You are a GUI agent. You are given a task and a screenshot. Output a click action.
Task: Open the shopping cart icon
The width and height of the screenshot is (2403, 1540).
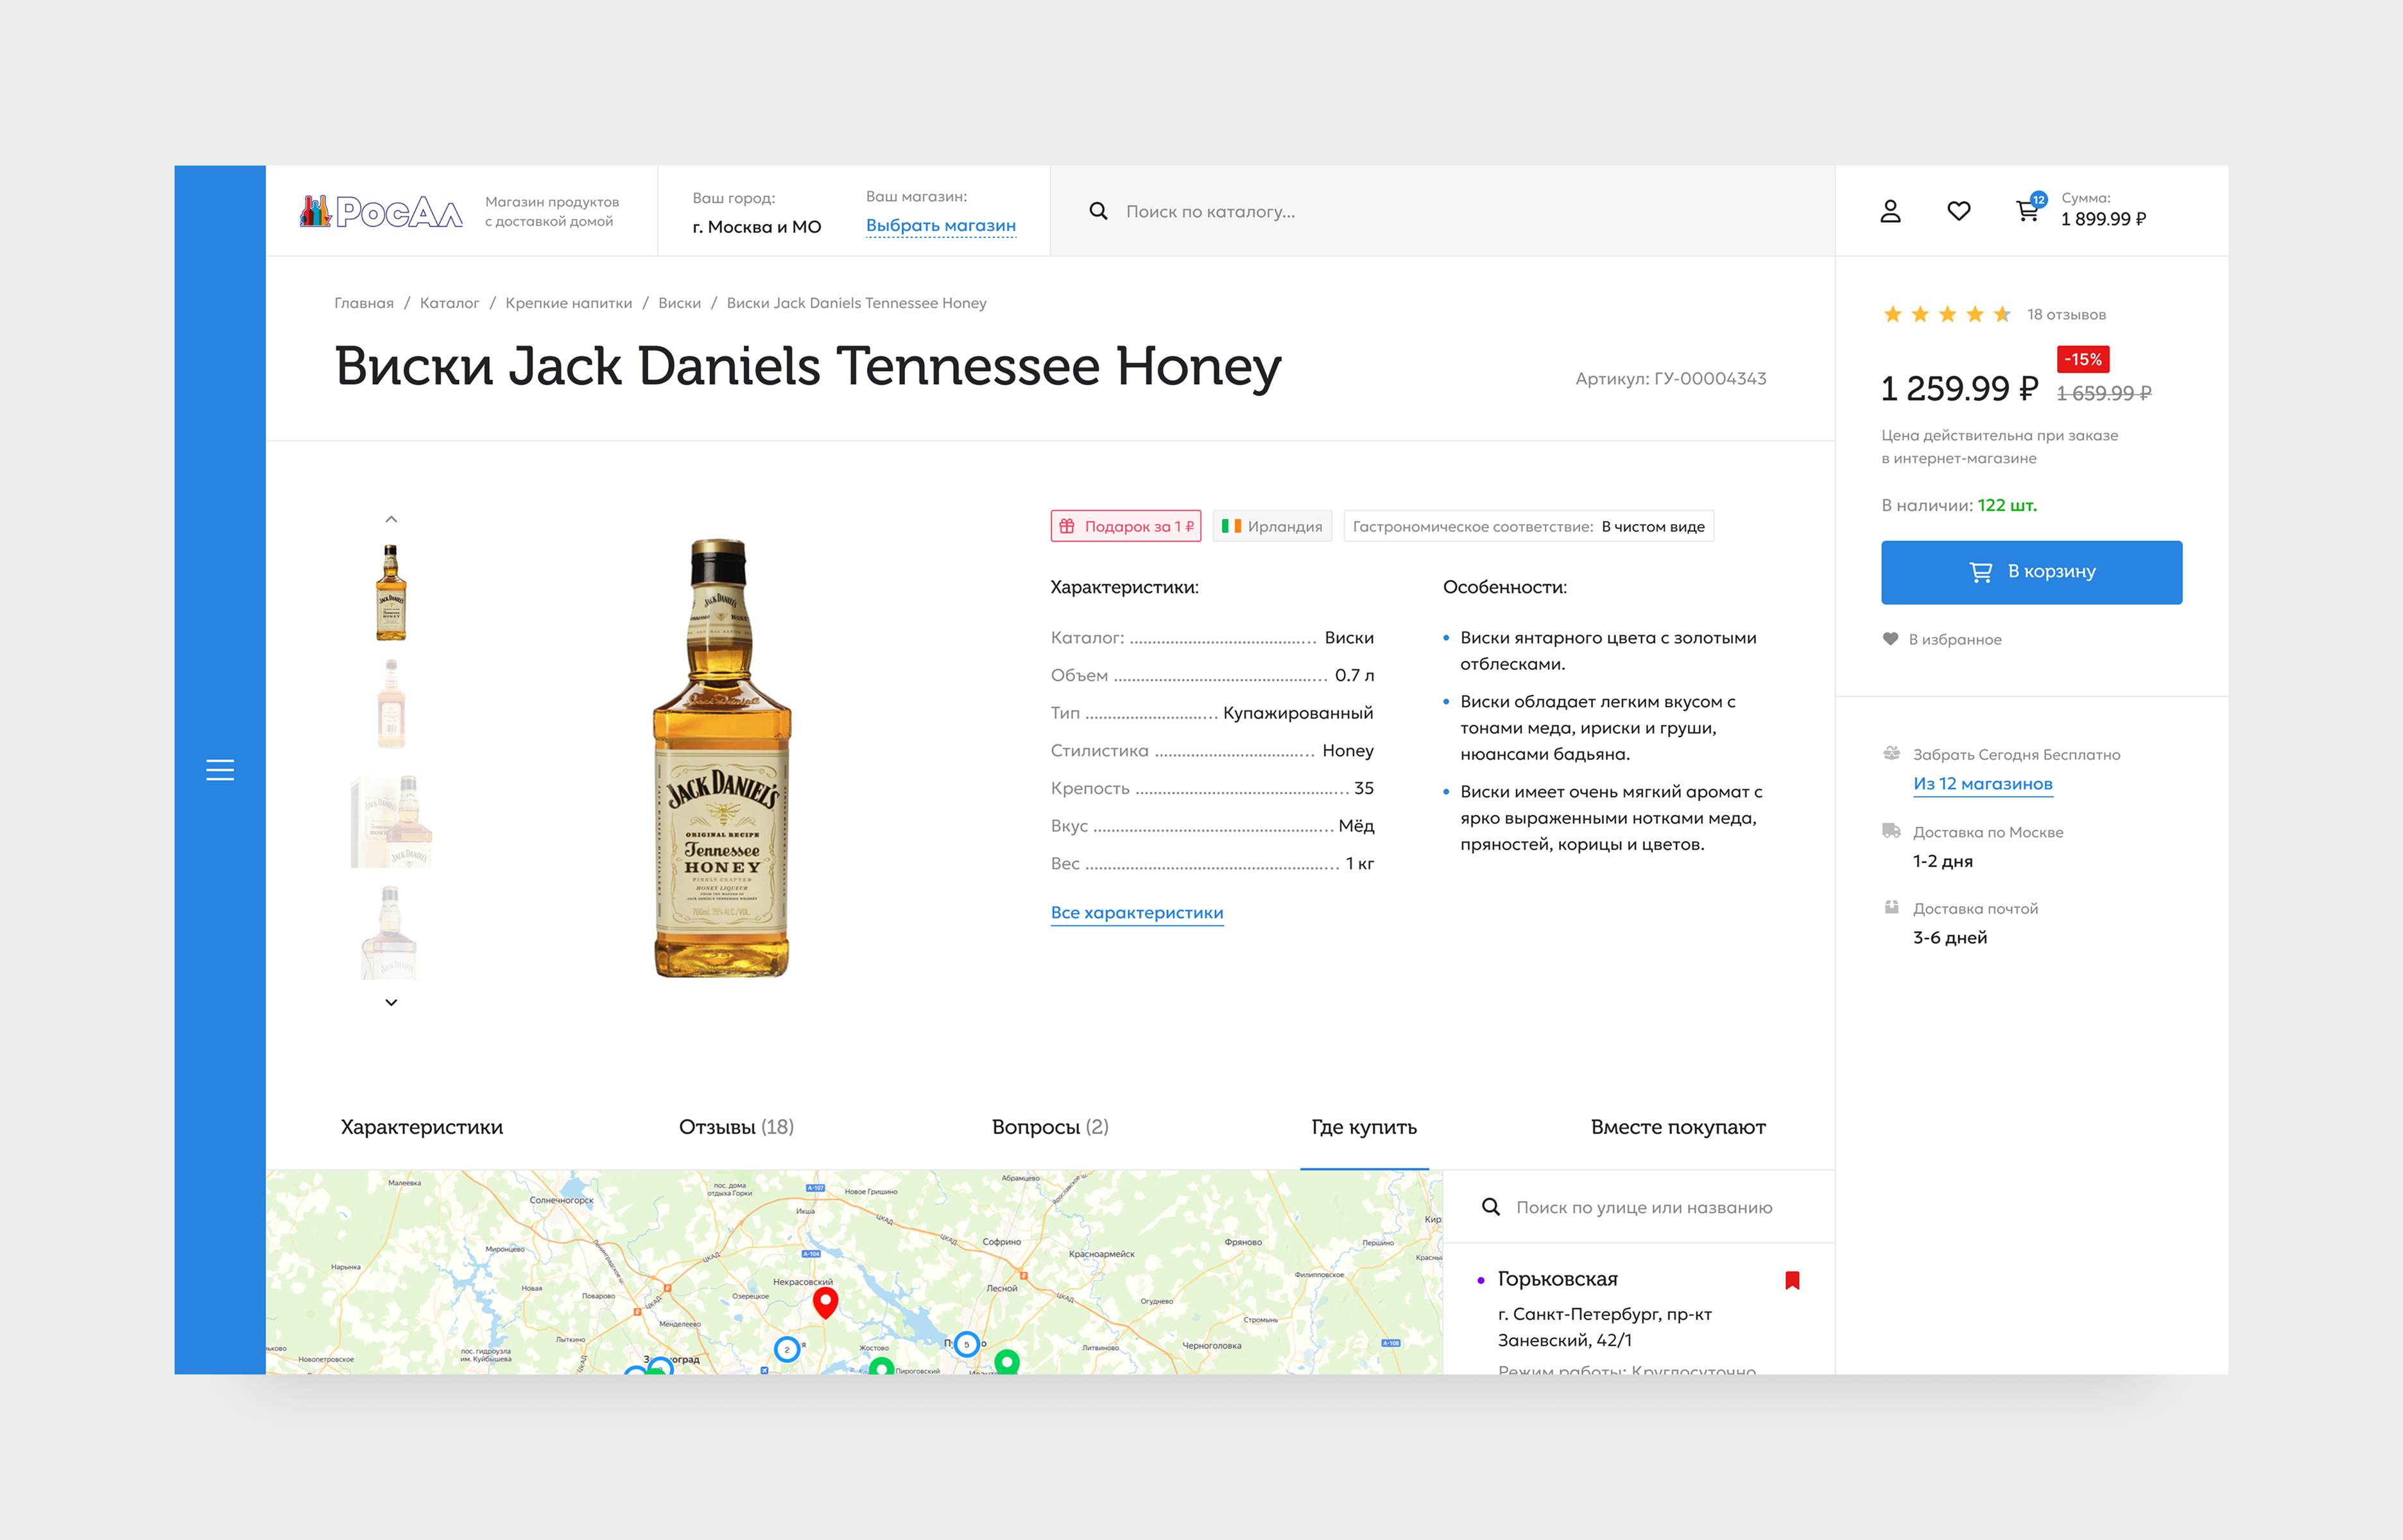(2027, 211)
